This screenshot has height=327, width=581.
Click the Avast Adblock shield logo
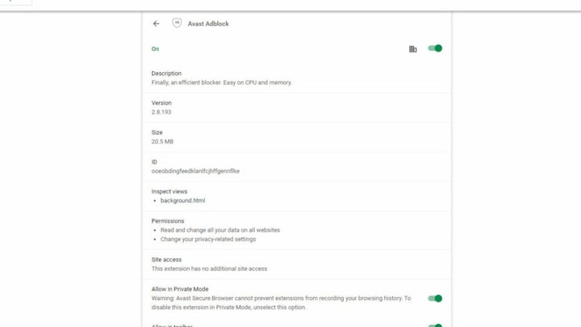pos(177,23)
